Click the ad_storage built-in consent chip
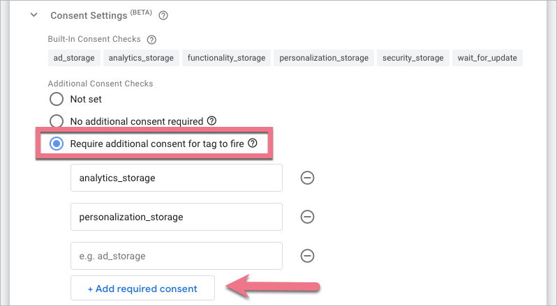The width and height of the screenshot is (557, 306). [75, 58]
